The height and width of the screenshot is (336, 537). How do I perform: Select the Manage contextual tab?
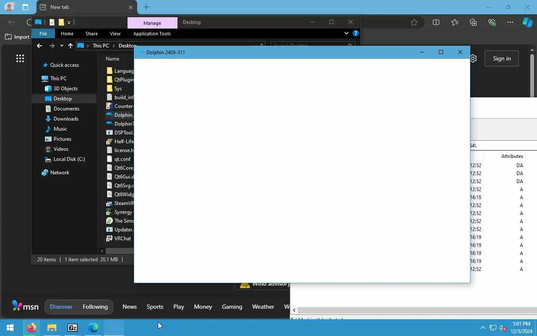click(152, 23)
